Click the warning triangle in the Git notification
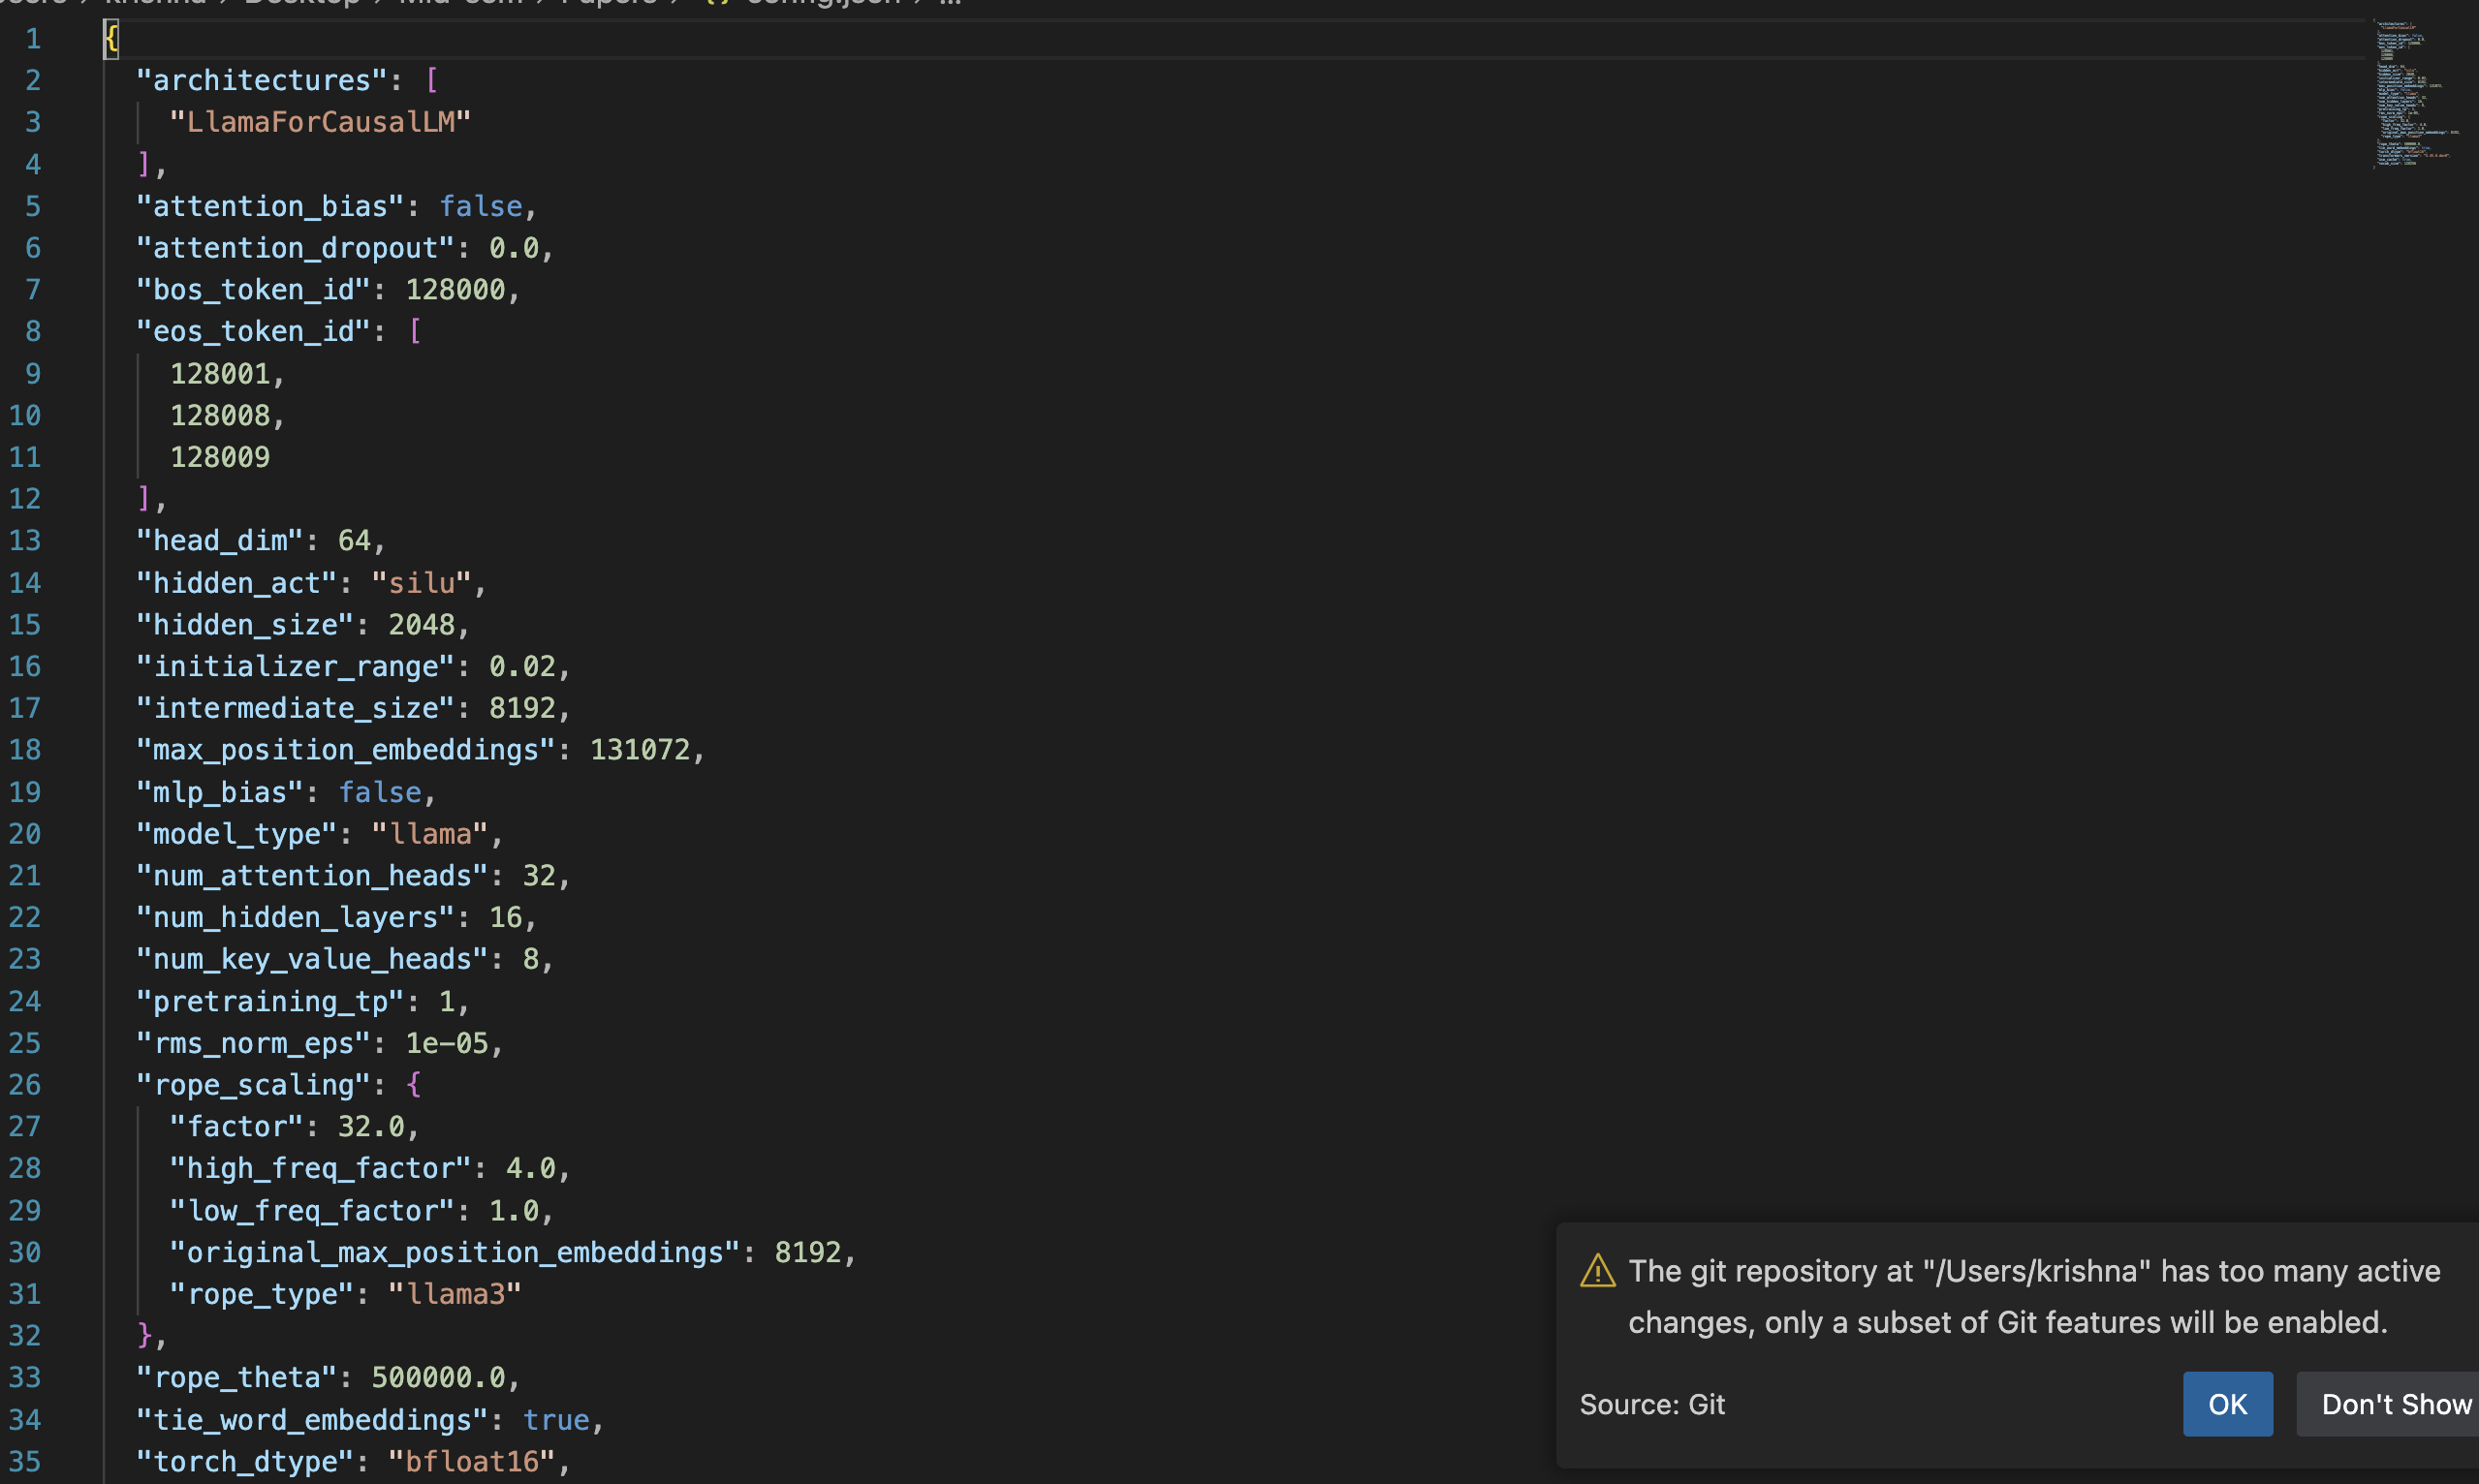Screen dimensions: 2479x1484 click(1598, 1271)
